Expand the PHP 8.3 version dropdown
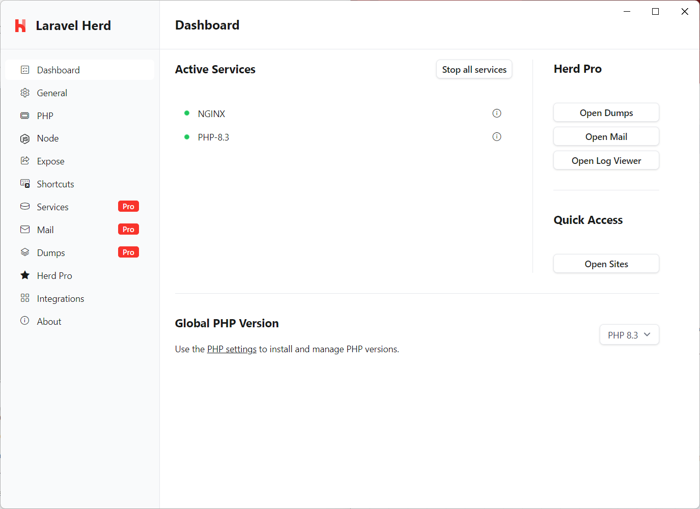700x509 pixels. click(629, 335)
